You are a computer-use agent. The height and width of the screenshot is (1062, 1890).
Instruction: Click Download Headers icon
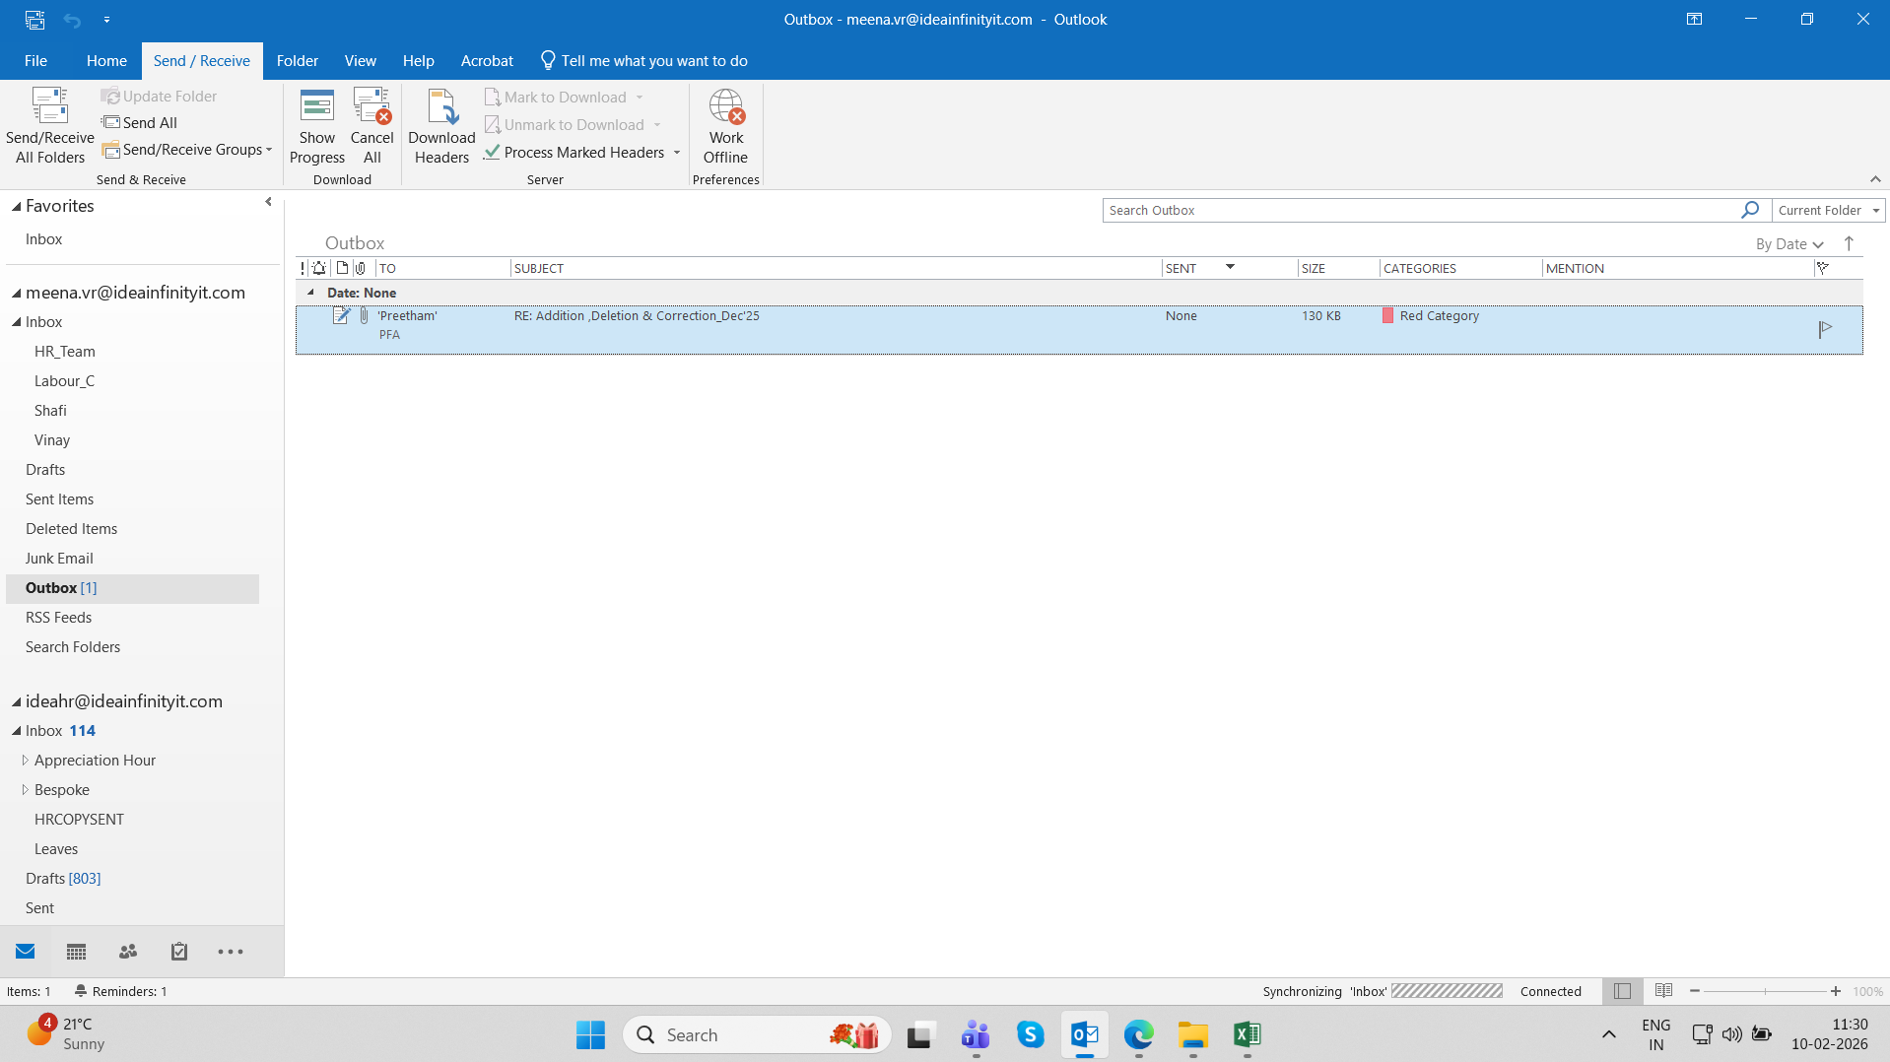coord(441,106)
